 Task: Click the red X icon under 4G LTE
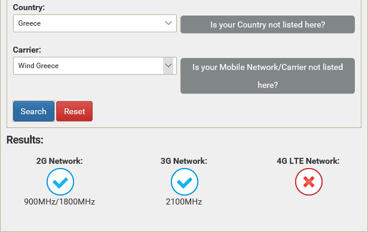pos(309,182)
